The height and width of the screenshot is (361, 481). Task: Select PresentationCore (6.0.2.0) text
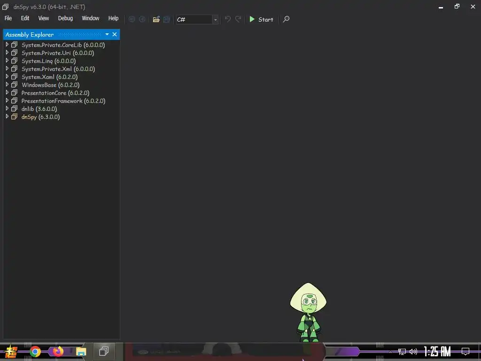55,93
